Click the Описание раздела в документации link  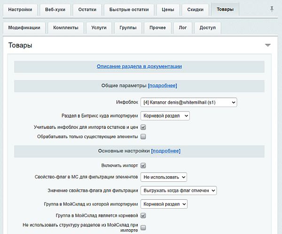click(x=139, y=67)
